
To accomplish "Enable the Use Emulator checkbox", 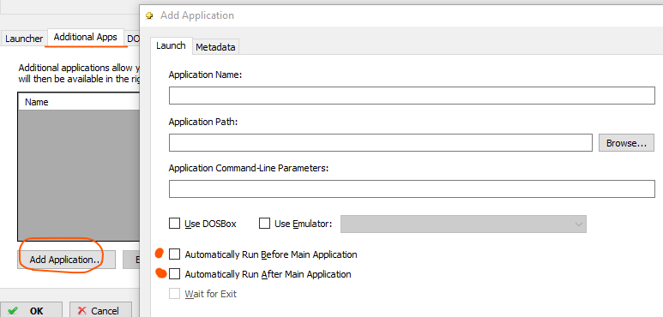I will coord(265,224).
